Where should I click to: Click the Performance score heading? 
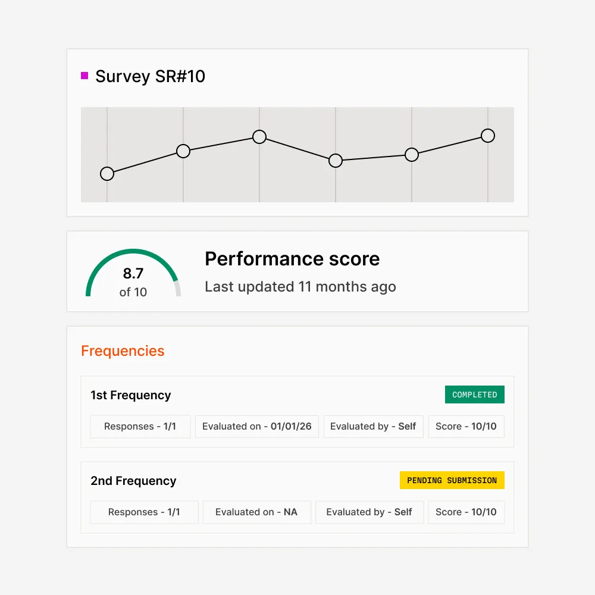[292, 259]
